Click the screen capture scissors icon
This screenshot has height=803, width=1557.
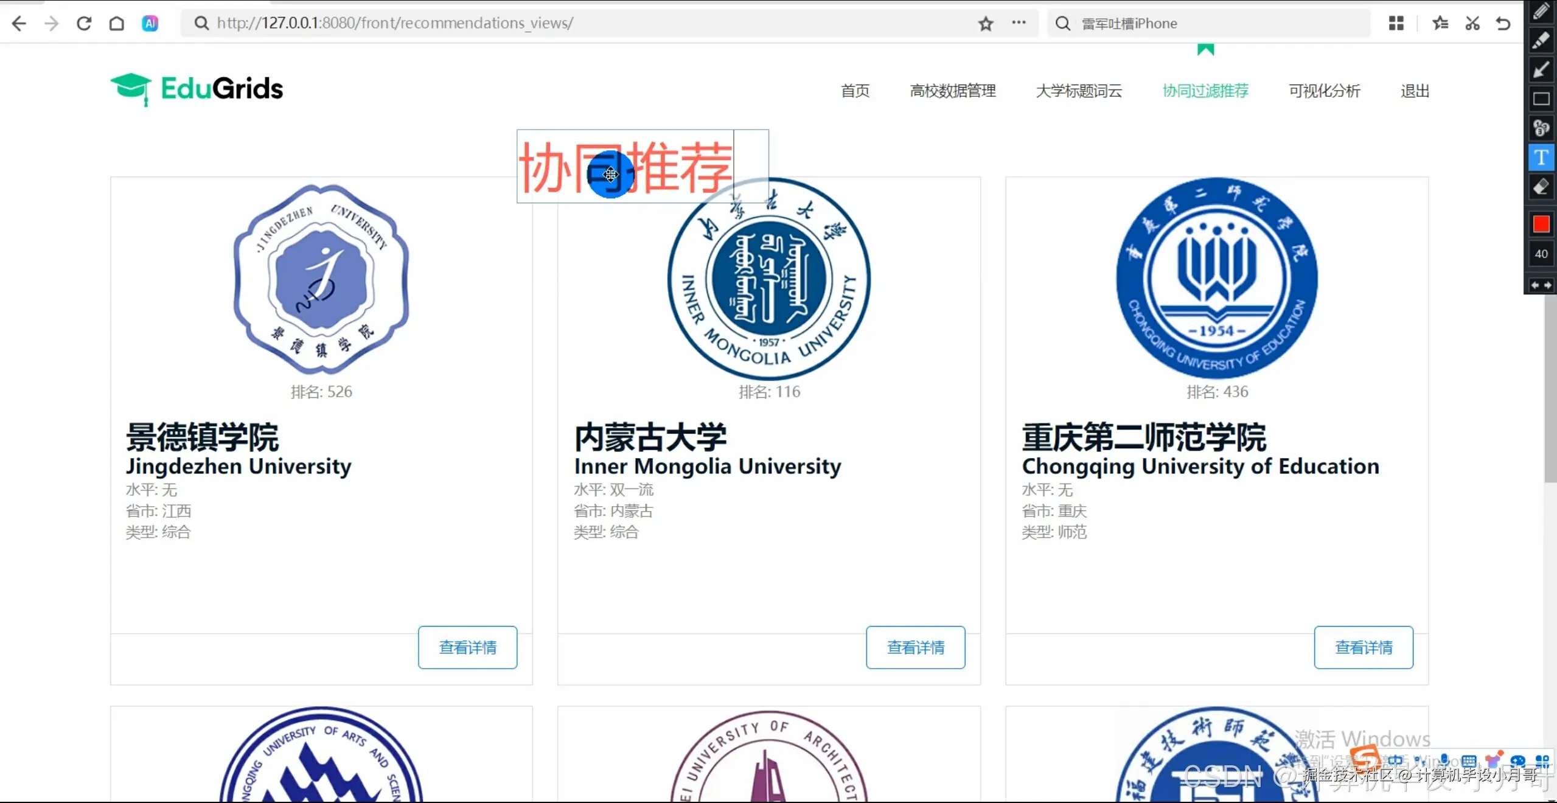(x=1472, y=23)
